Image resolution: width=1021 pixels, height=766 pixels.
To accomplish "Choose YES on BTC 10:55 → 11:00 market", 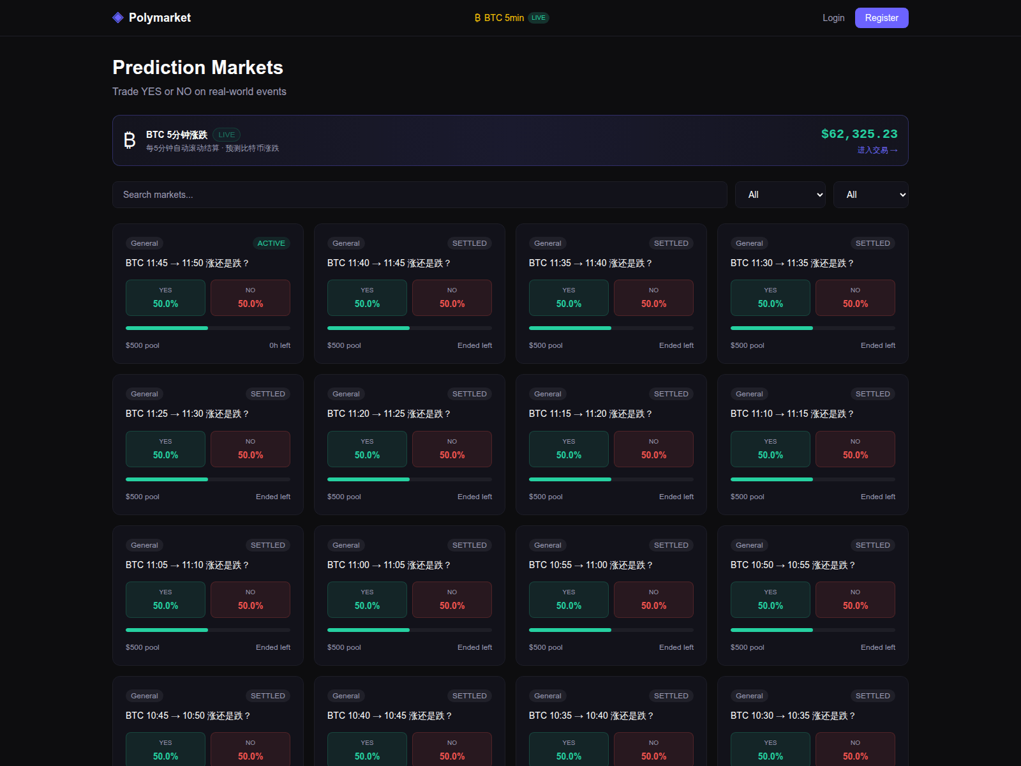I will (569, 599).
